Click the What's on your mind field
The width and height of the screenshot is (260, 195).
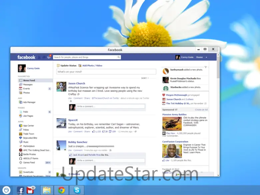coord(106,72)
